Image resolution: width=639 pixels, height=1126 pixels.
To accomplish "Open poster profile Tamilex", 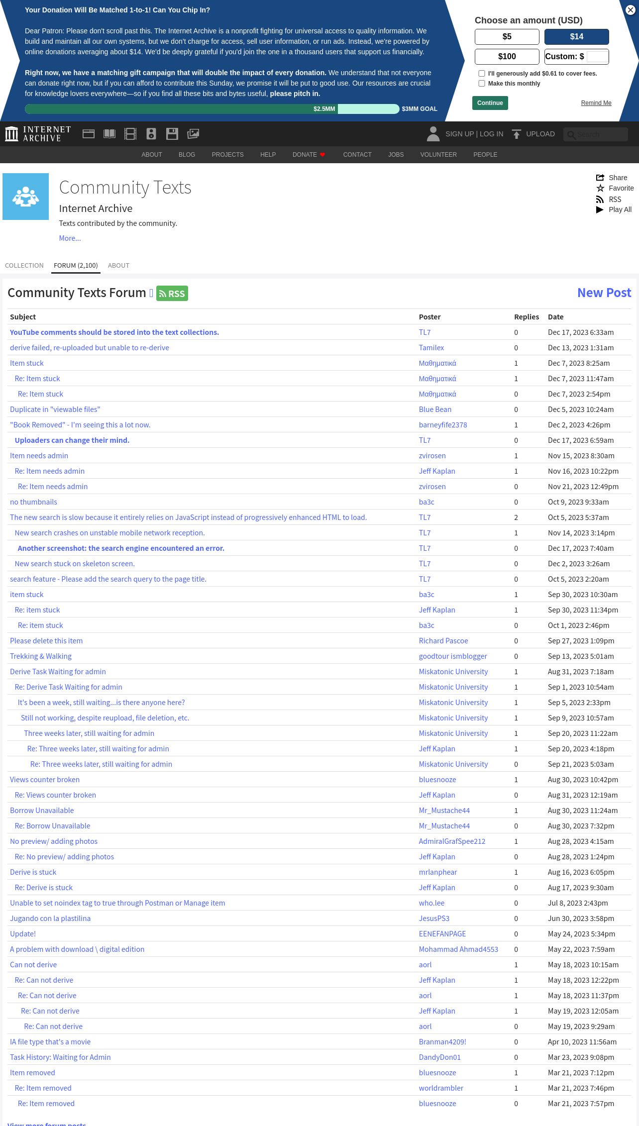I will point(431,348).
